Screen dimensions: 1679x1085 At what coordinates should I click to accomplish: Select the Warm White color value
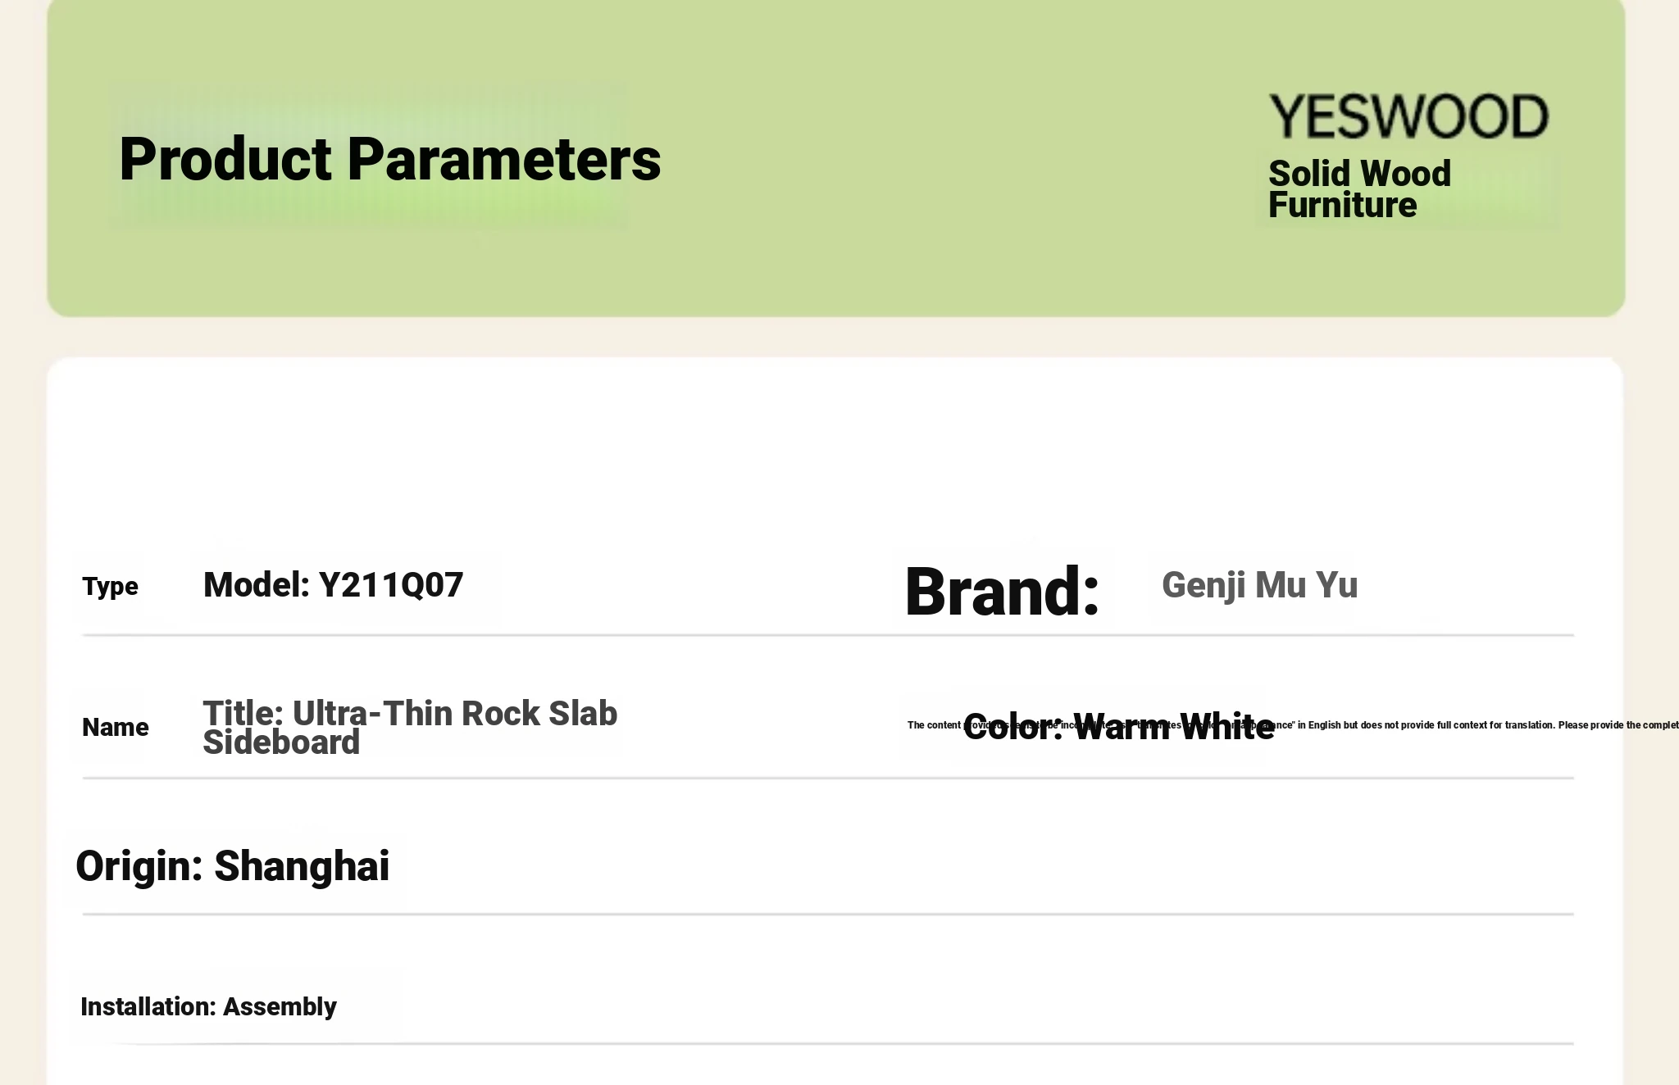[1173, 727]
